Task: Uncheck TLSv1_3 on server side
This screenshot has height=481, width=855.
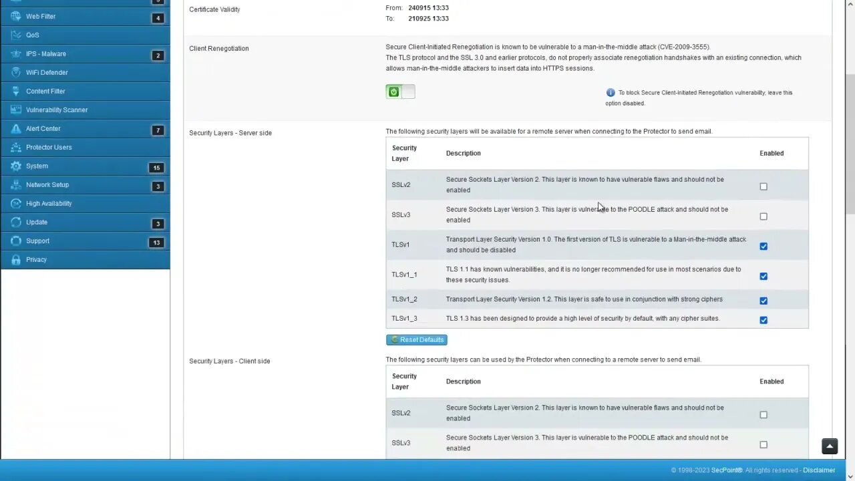Action: (x=763, y=320)
